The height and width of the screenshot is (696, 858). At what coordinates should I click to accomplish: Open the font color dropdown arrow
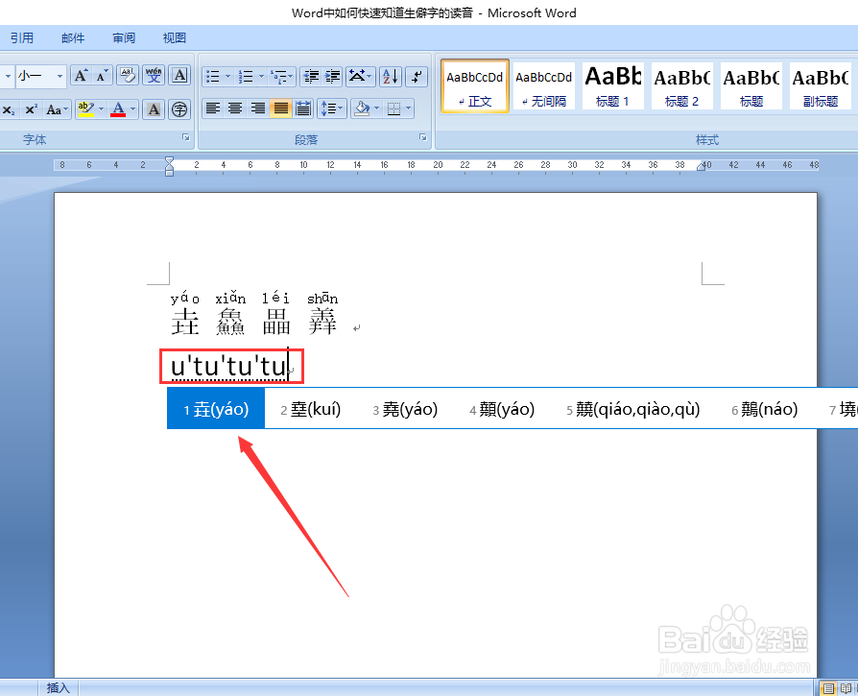pyautogui.click(x=132, y=109)
